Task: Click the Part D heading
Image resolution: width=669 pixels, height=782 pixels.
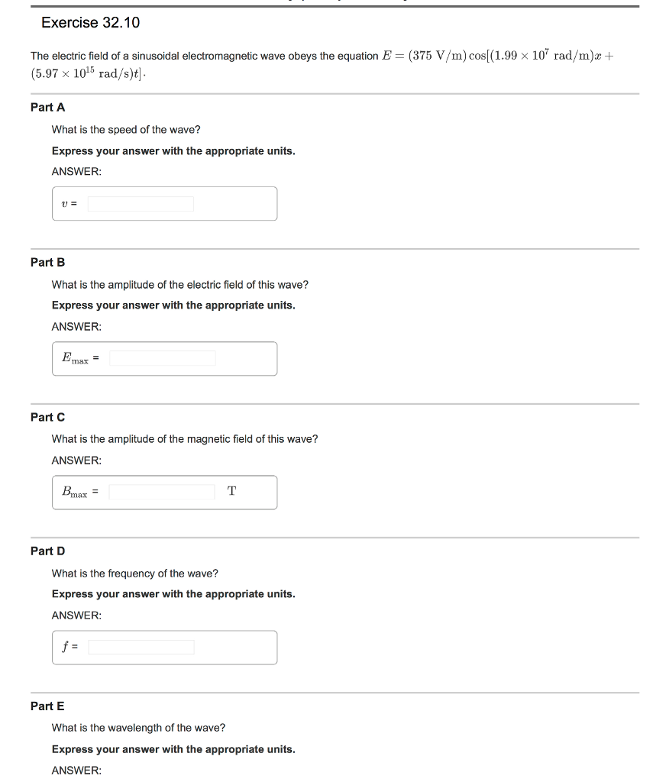Action: [47, 551]
